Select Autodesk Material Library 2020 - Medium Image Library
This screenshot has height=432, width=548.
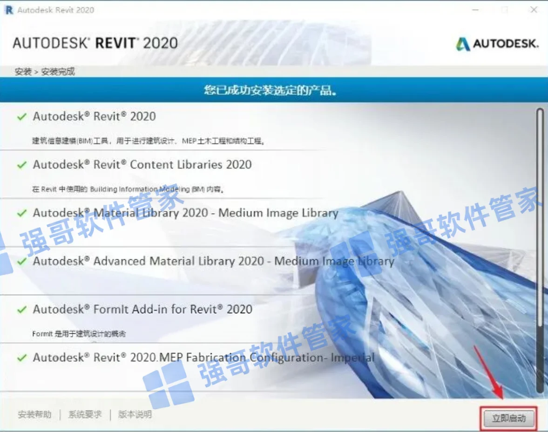(x=186, y=213)
